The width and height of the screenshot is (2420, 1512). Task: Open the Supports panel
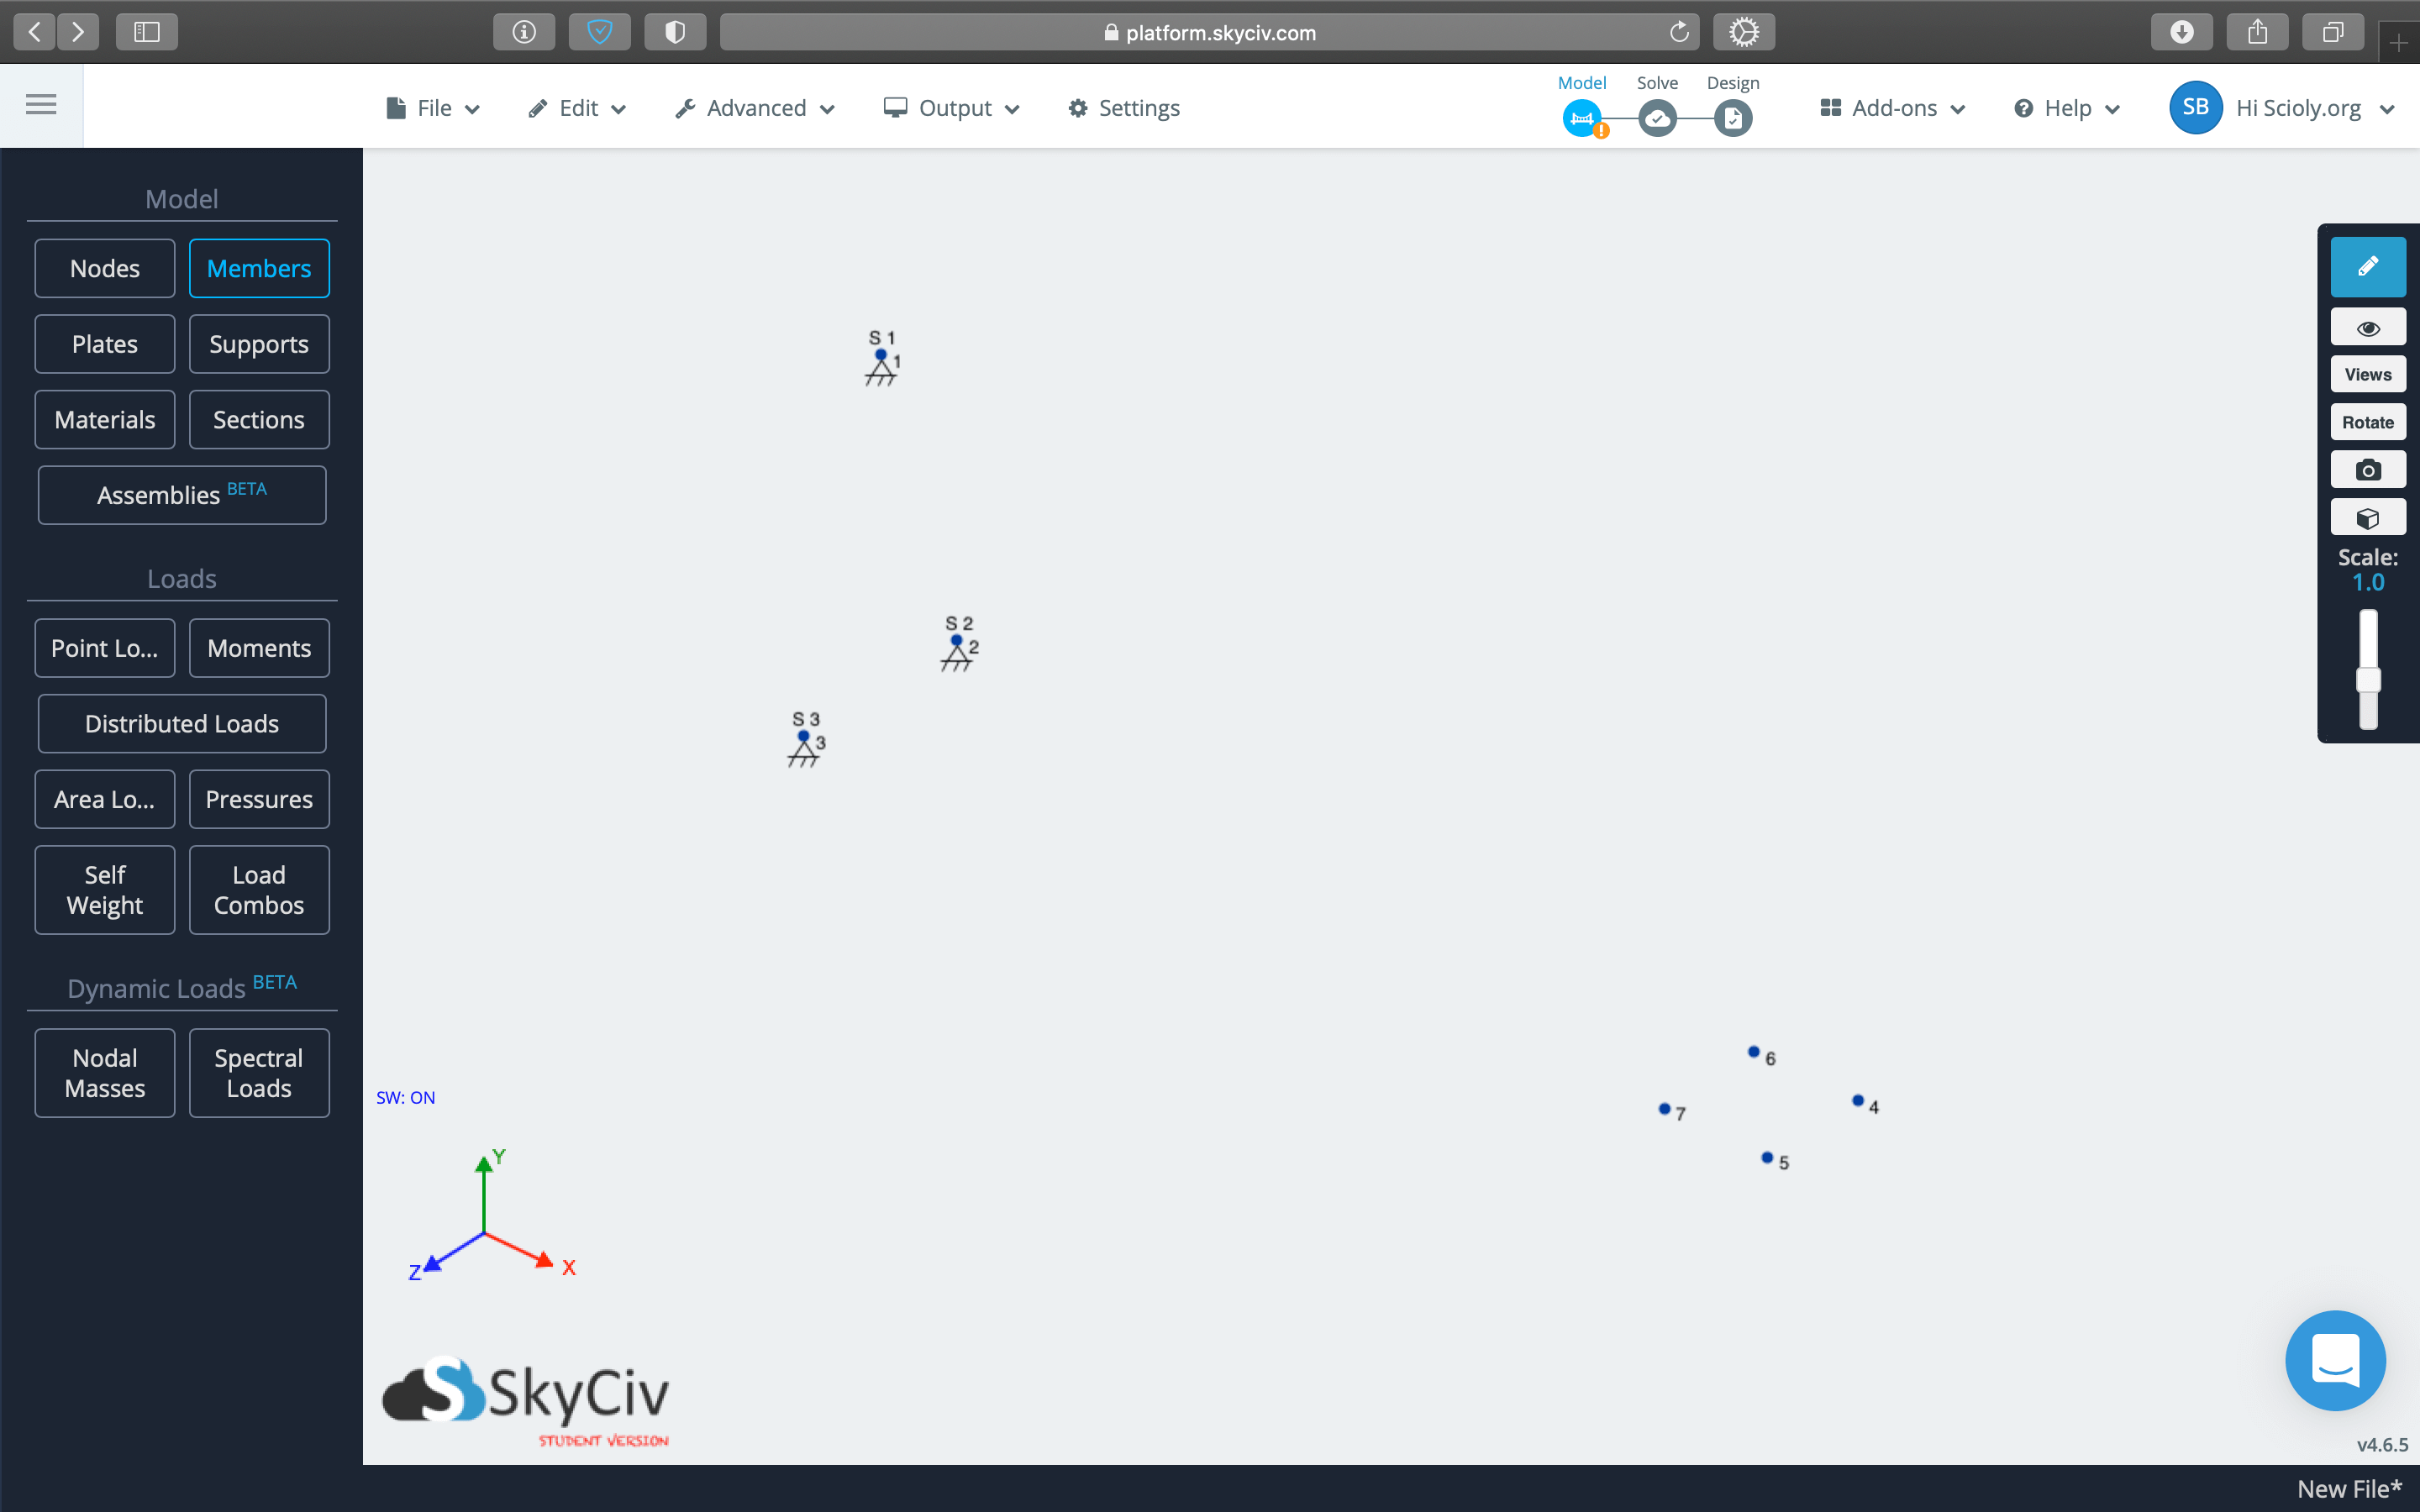(x=259, y=344)
